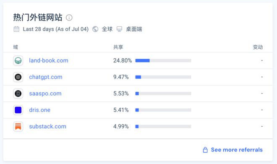This screenshot has width=277, height=164.
Task: Click the 共享 column header
Action: click(118, 47)
